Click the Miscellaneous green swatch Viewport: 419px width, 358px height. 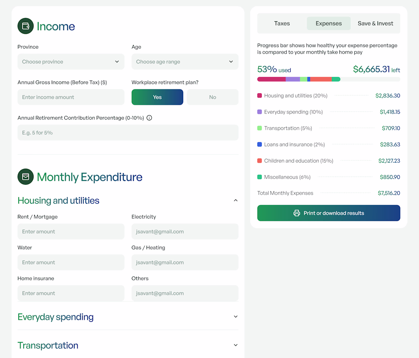[x=259, y=177]
